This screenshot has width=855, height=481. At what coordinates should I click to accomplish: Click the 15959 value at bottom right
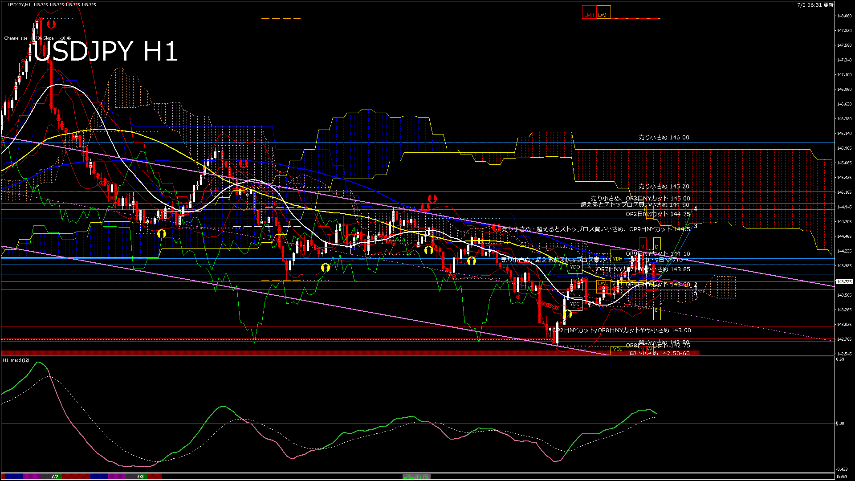(x=841, y=477)
